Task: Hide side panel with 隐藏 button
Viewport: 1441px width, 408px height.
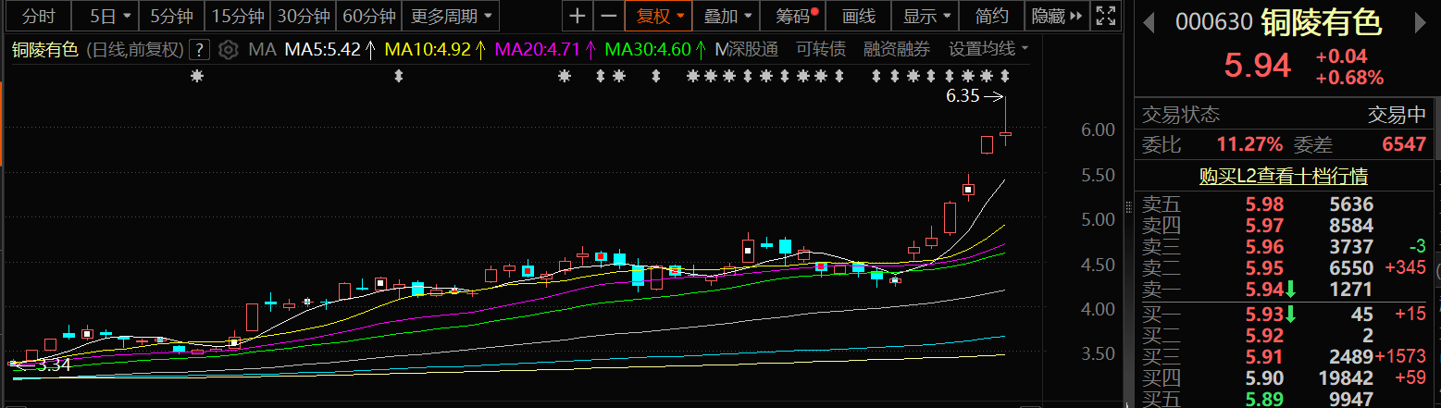Action: click(1055, 16)
